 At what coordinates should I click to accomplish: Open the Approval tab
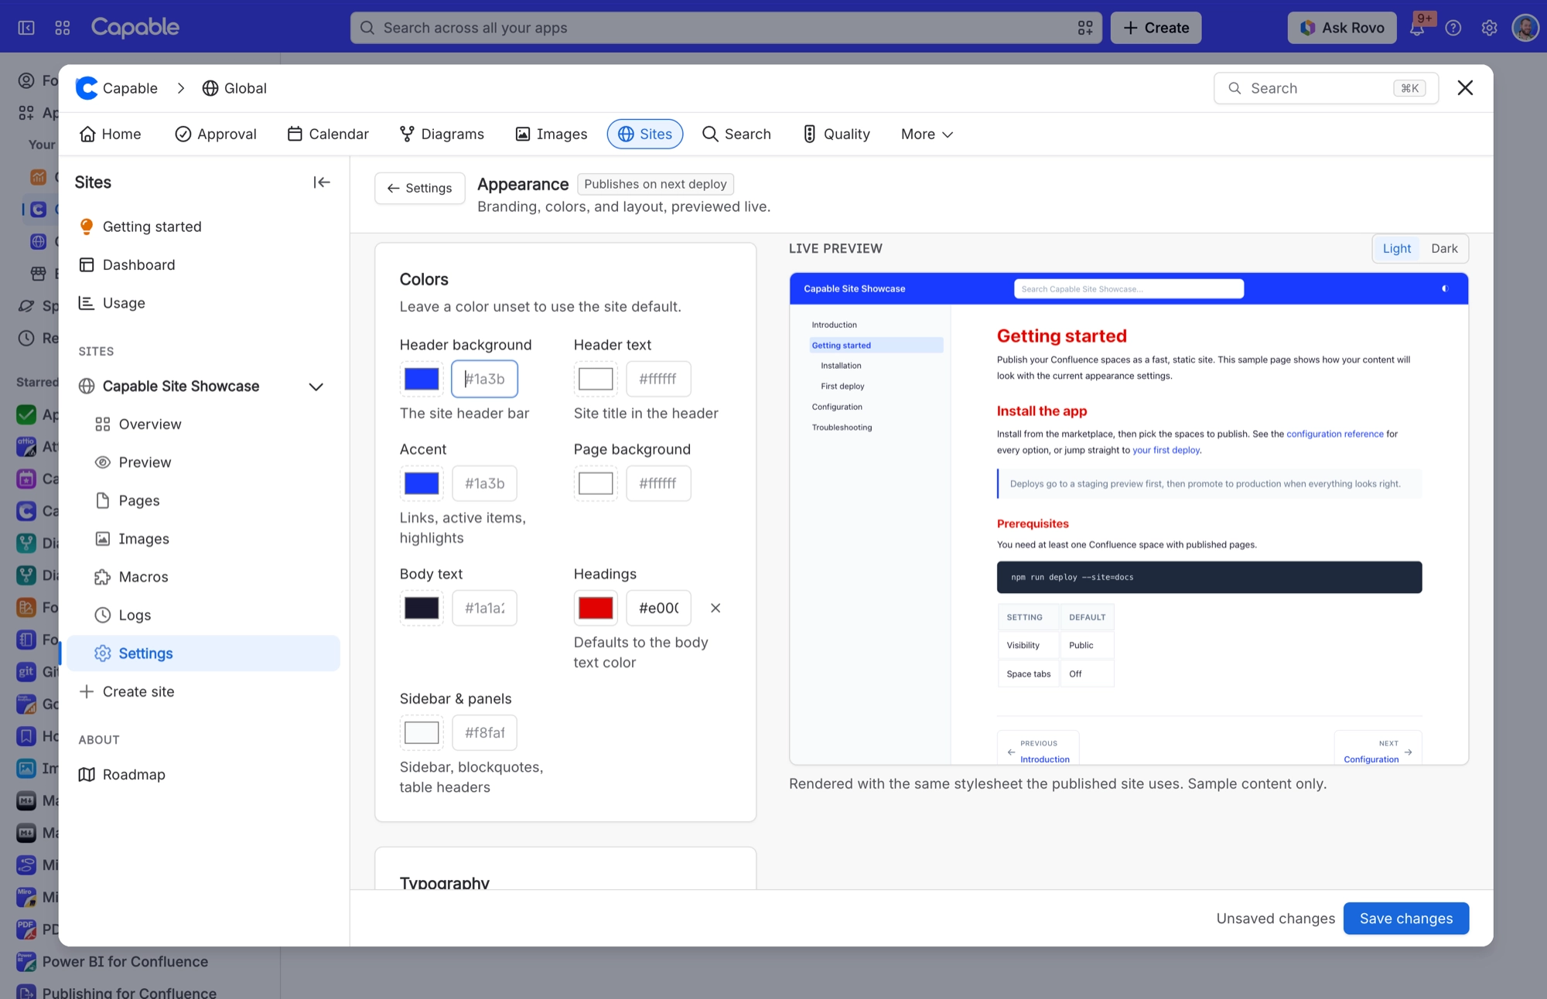pos(216,135)
